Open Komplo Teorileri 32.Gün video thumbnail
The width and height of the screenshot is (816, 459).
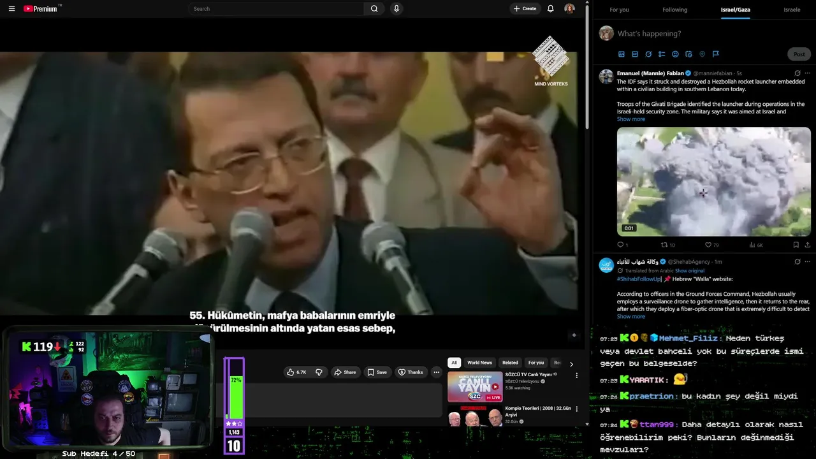click(475, 415)
